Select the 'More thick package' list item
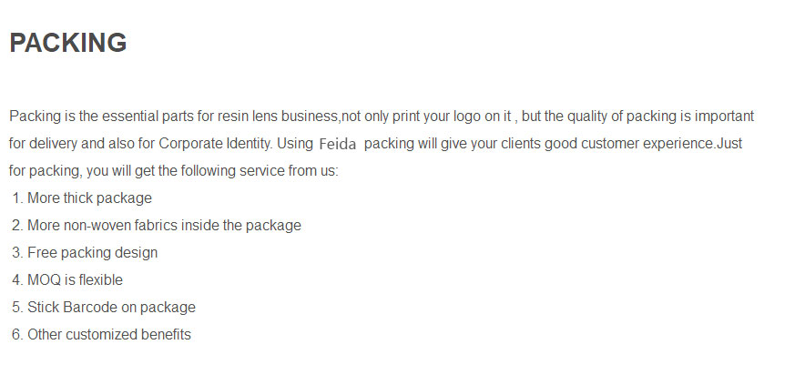 [x=82, y=198]
